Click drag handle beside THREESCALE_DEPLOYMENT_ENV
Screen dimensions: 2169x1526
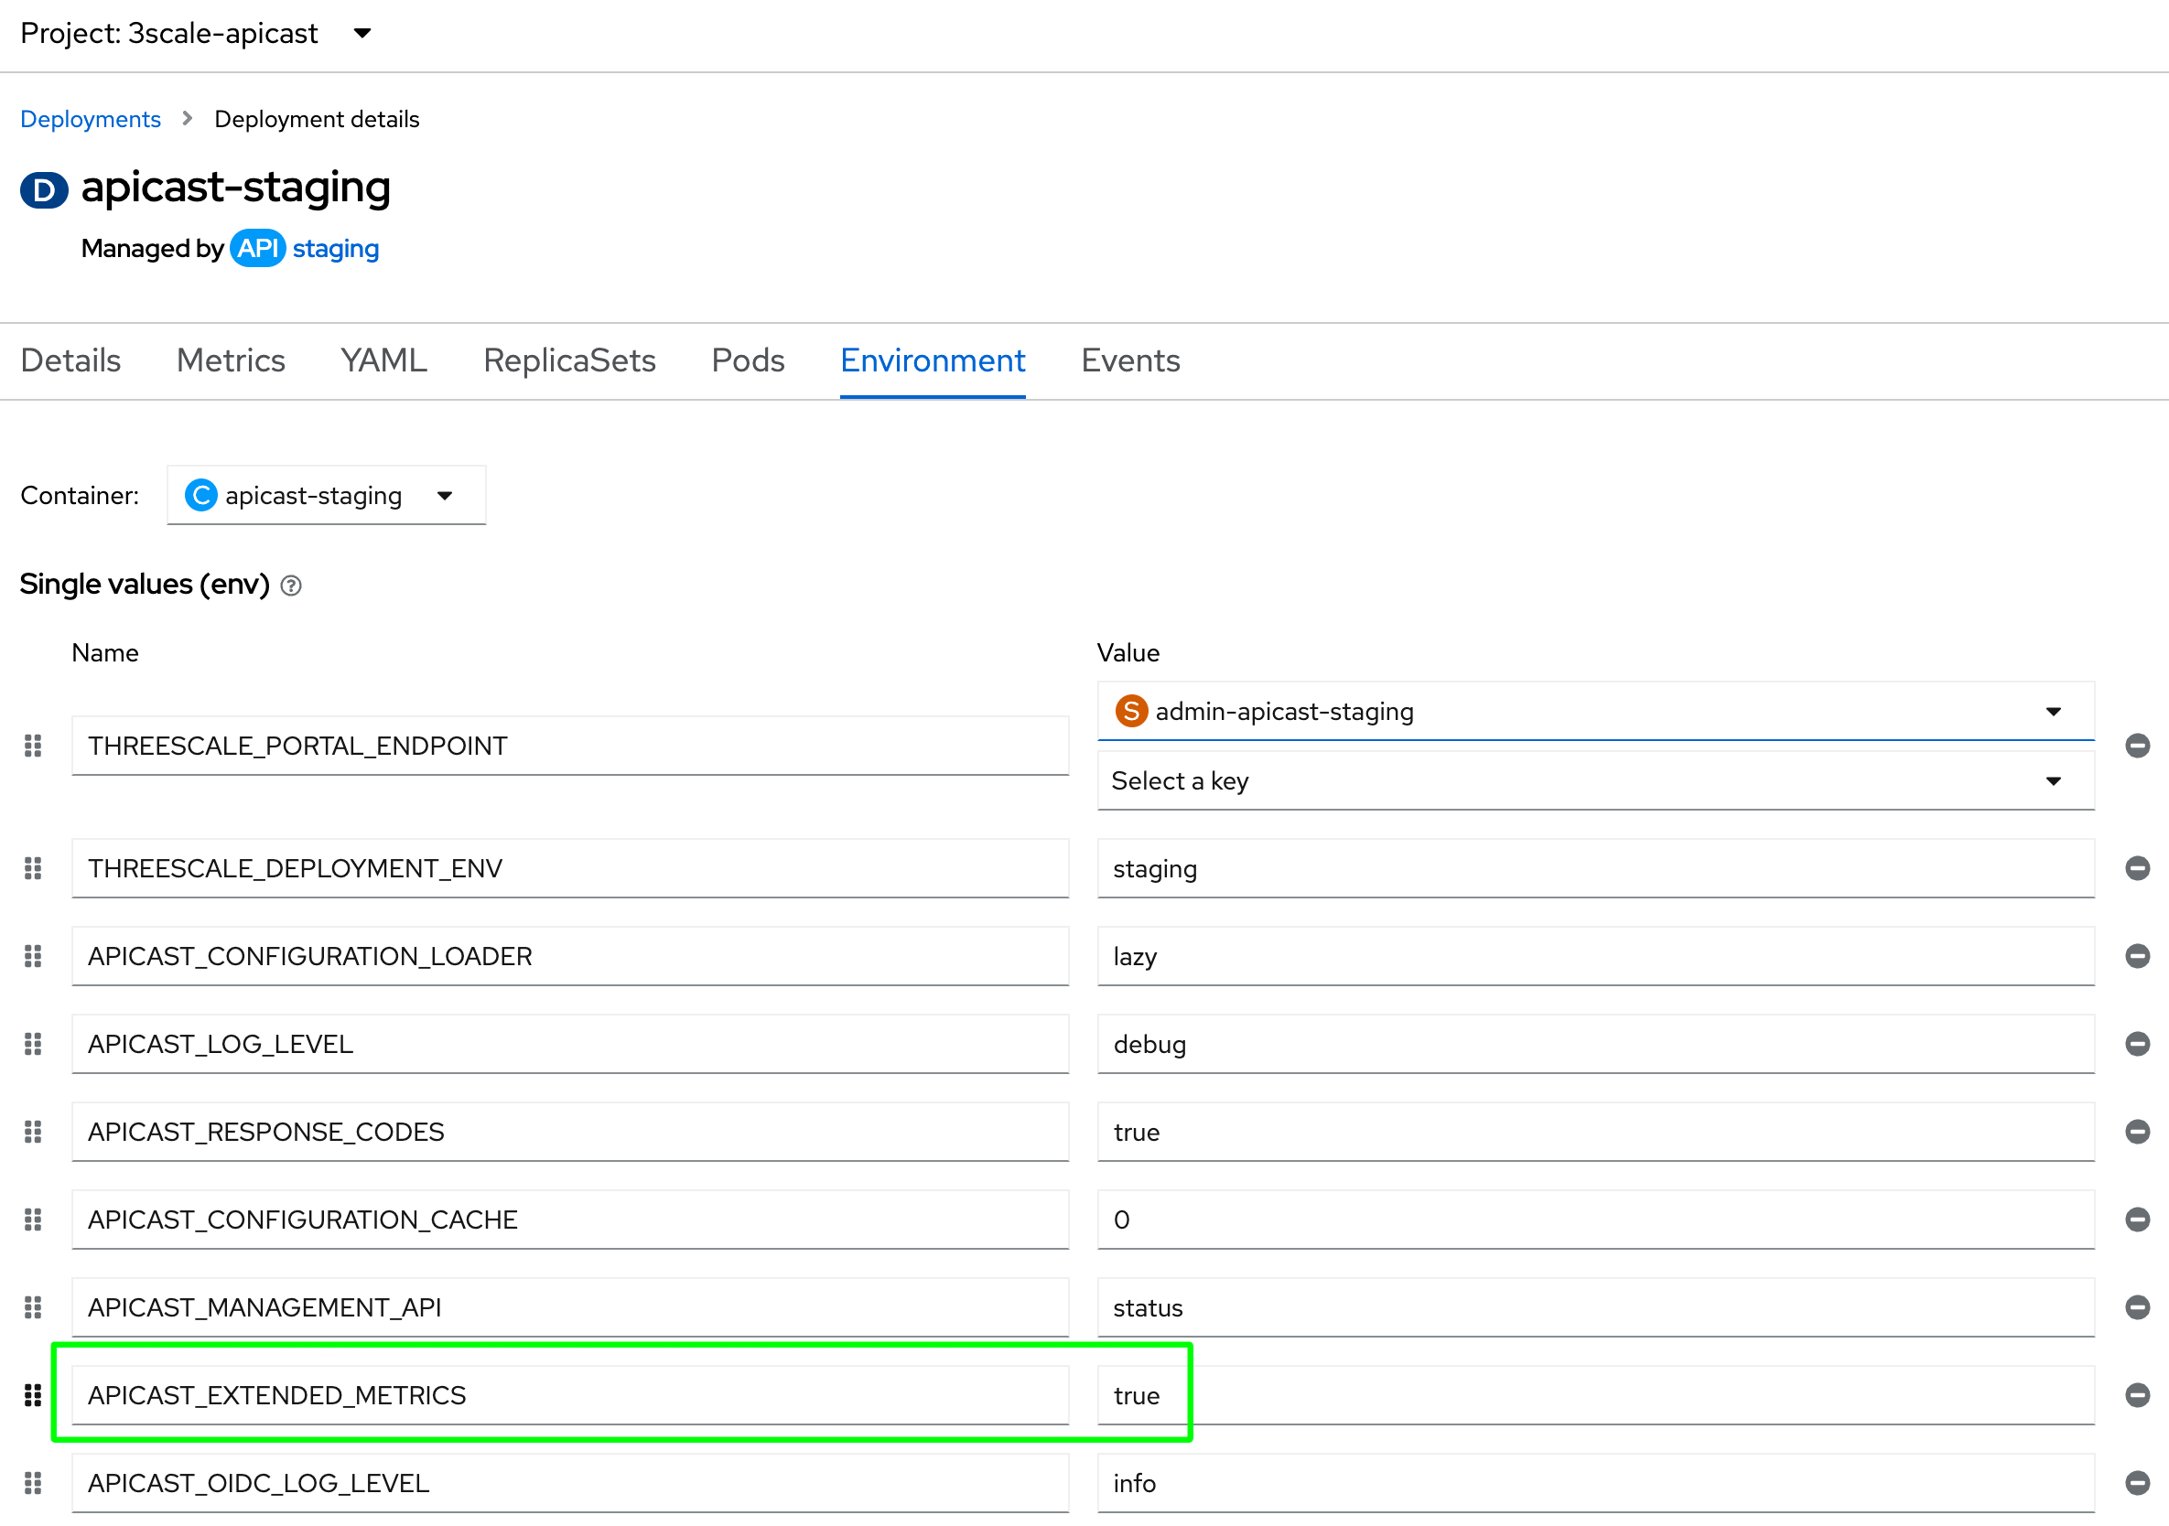[x=33, y=868]
